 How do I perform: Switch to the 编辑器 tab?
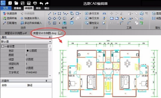pos(29,8)
